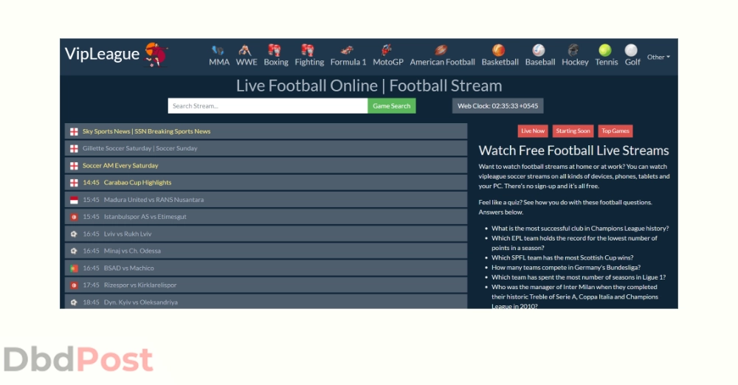Go to the MMA section label
The width and height of the screenshot is (738, 385).
(219, 62)
